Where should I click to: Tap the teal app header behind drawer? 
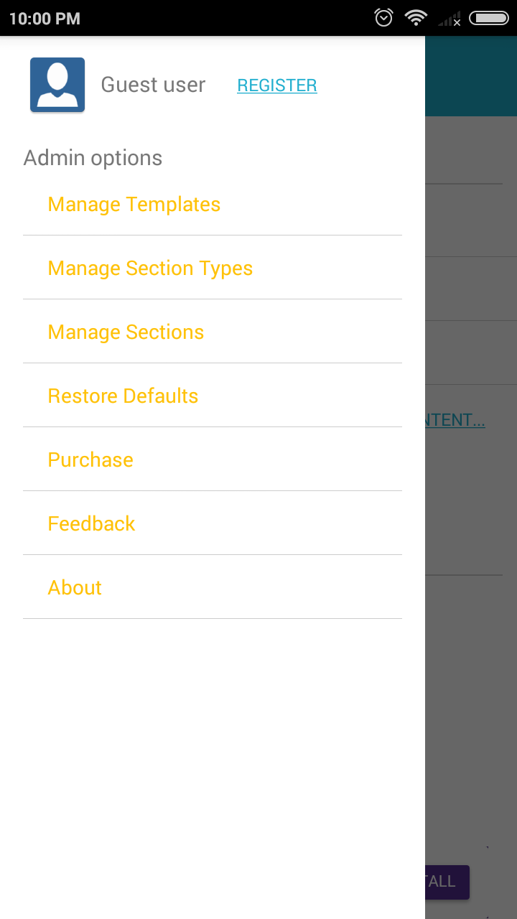point(470,76)
